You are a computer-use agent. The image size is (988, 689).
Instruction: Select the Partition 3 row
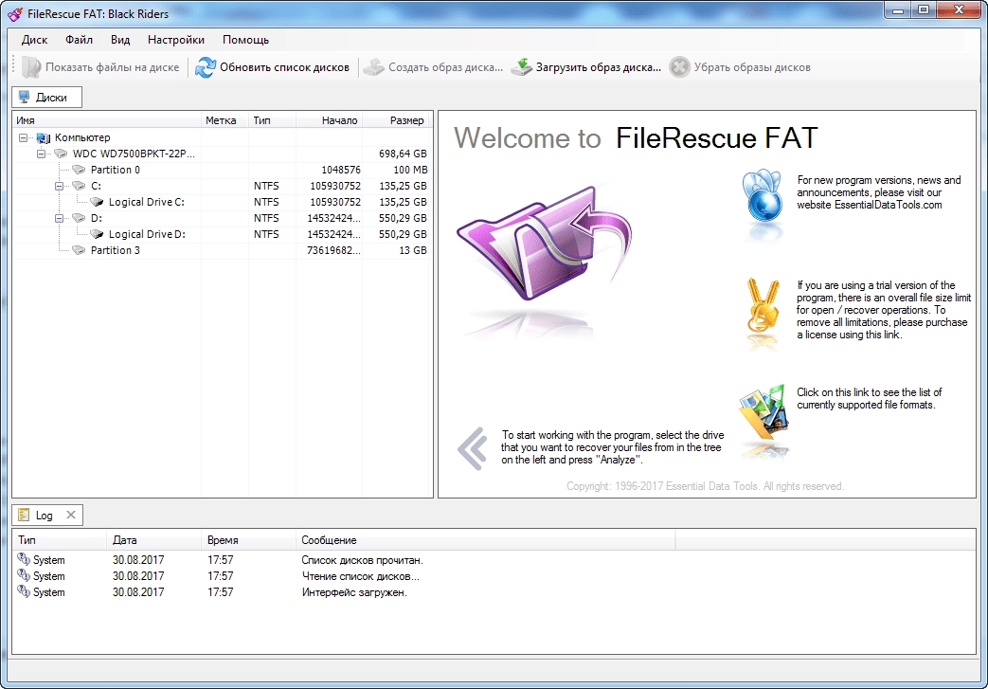pyautogui.click(x=221, y=250)
